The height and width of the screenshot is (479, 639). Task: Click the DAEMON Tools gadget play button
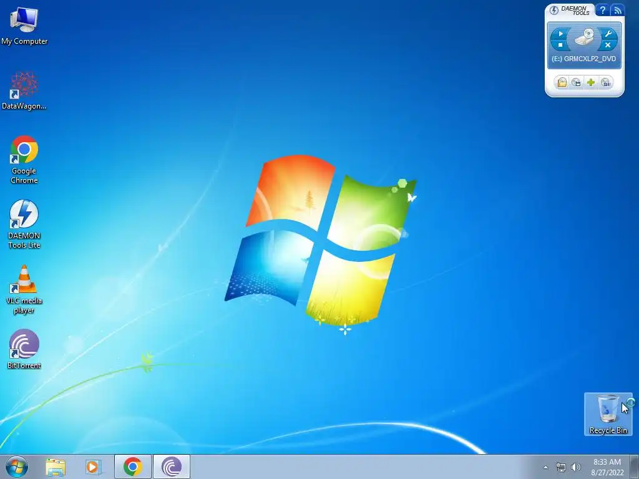click(560, 34)
